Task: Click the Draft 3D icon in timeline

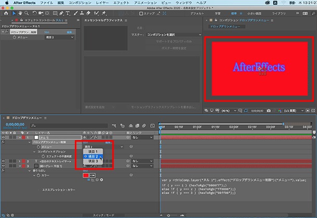Action: (x=123, y=126)
